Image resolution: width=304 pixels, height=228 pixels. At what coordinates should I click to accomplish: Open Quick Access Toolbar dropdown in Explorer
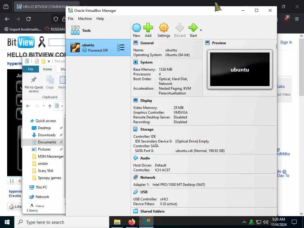click(49, 61)
